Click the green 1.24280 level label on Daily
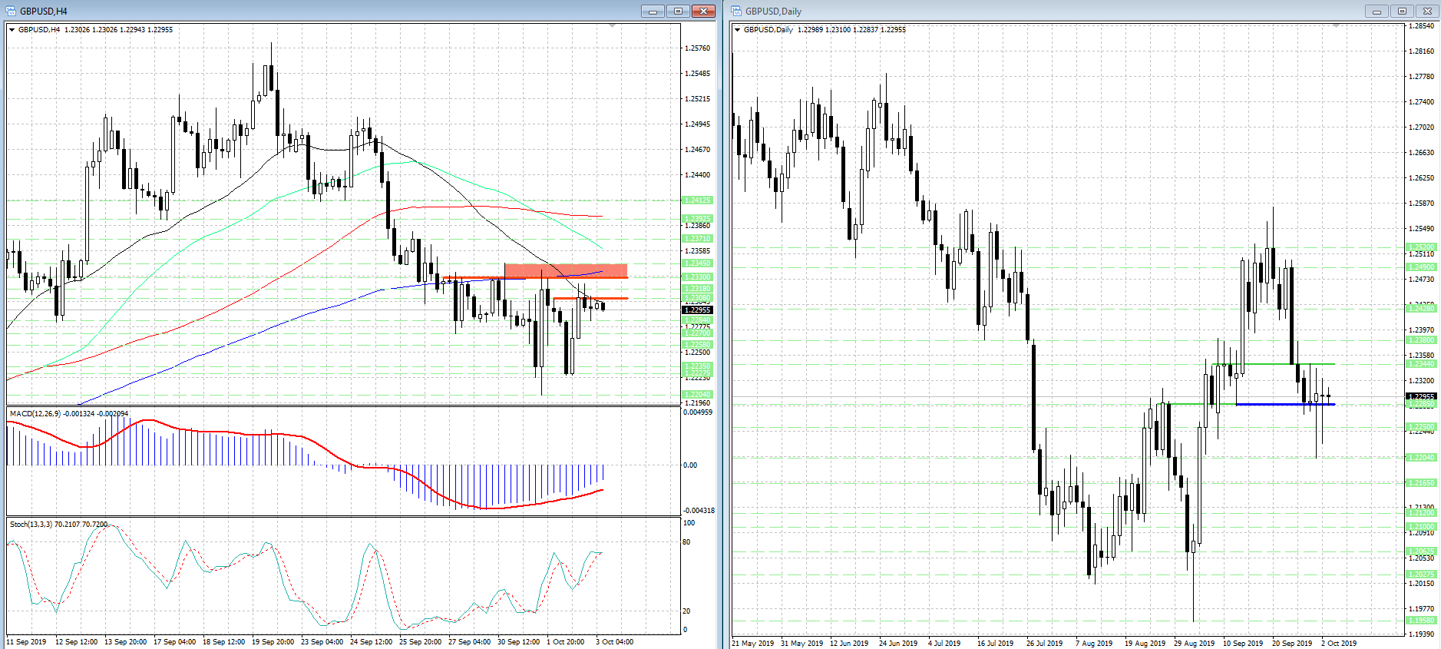The width and height of the screenshot is (1441, 649). click(1421, 308)
